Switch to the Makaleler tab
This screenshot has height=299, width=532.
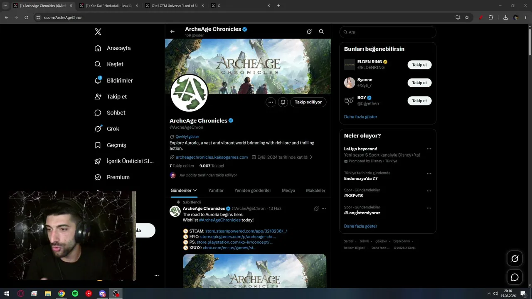click(x=315, y=191)
